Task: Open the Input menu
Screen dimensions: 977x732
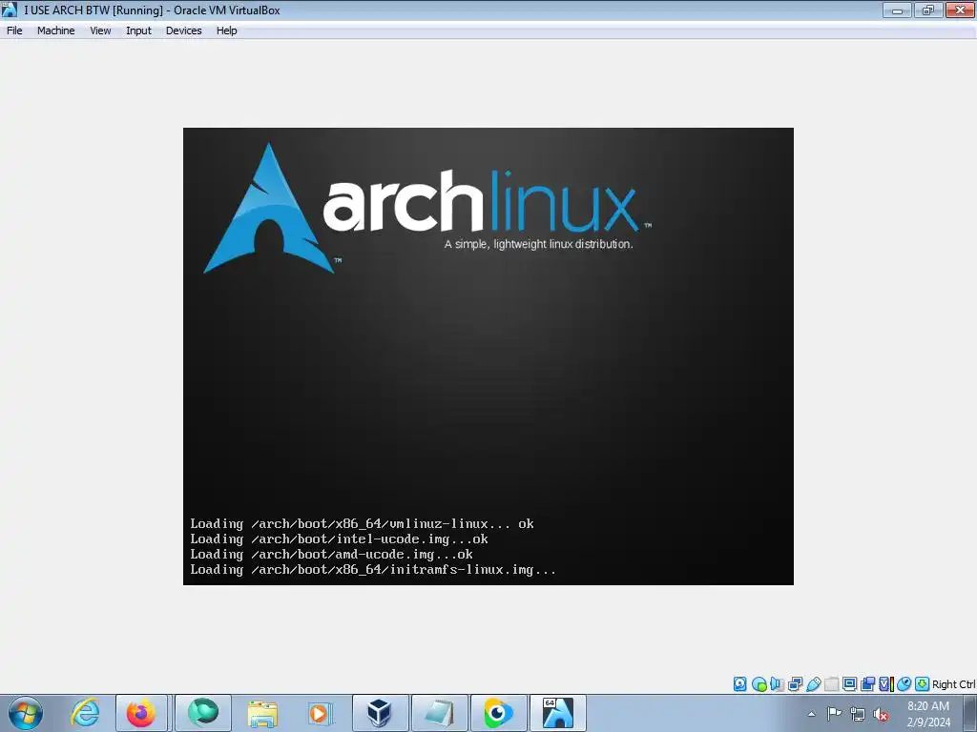Action: click(x=138, y=30)
